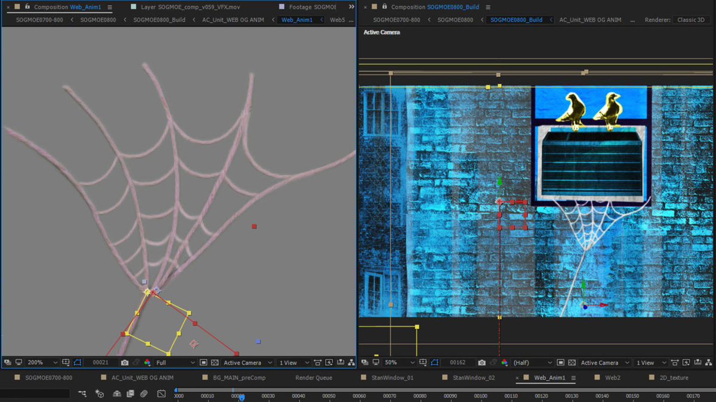Toggle mask and shape path visibility in left viewer

tap(77, 363)
